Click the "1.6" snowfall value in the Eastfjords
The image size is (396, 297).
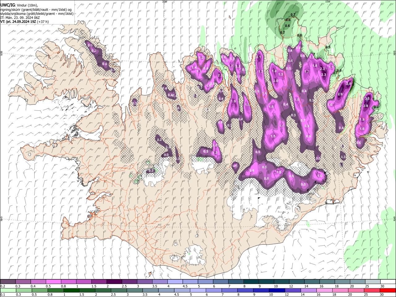[x=362, y=129]
